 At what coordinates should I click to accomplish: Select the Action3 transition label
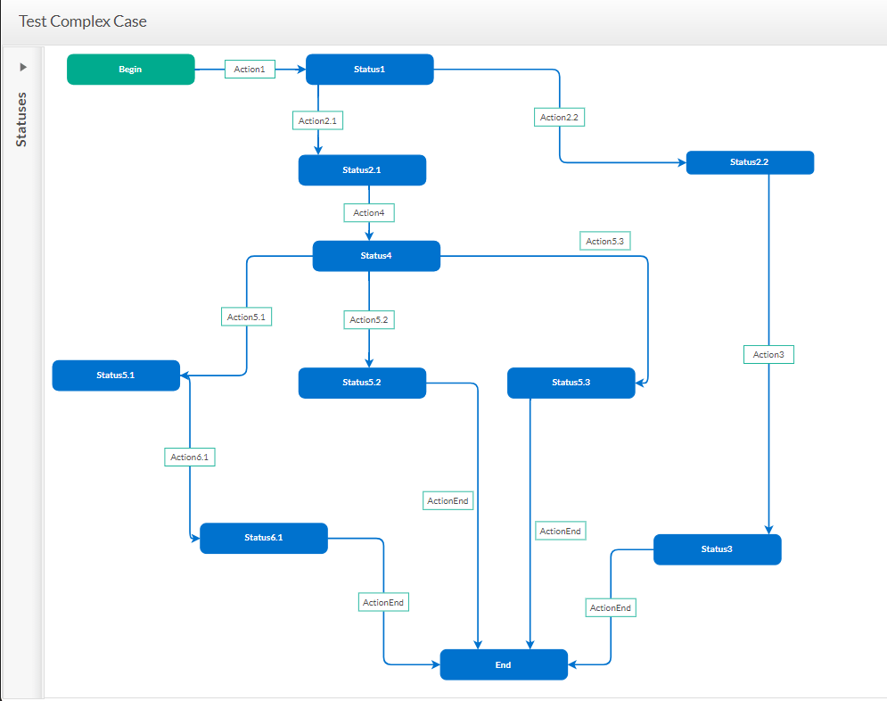tap(768, 355)
